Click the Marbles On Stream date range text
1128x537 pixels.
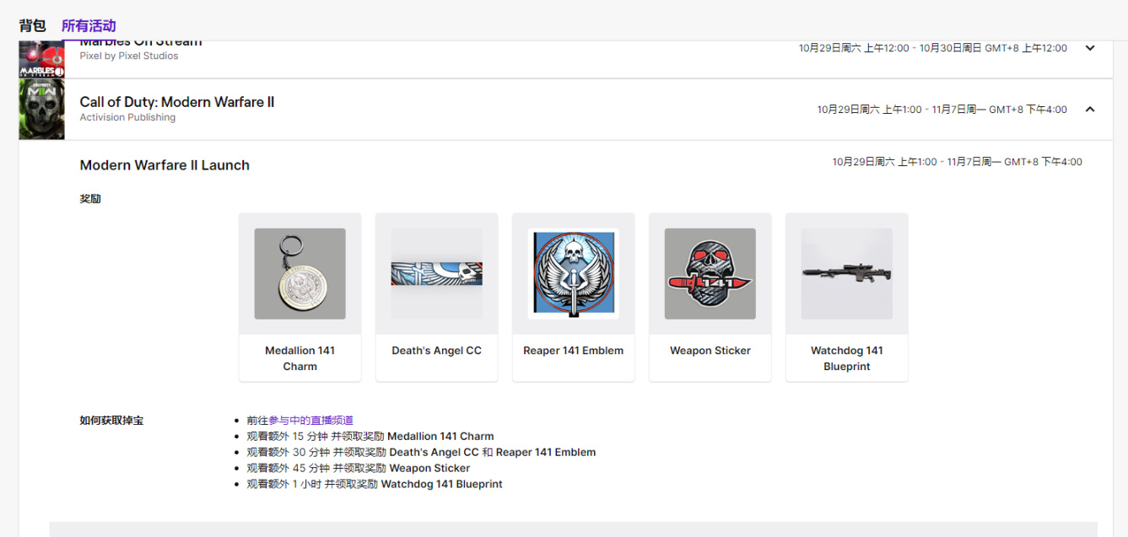pos(933,49)
